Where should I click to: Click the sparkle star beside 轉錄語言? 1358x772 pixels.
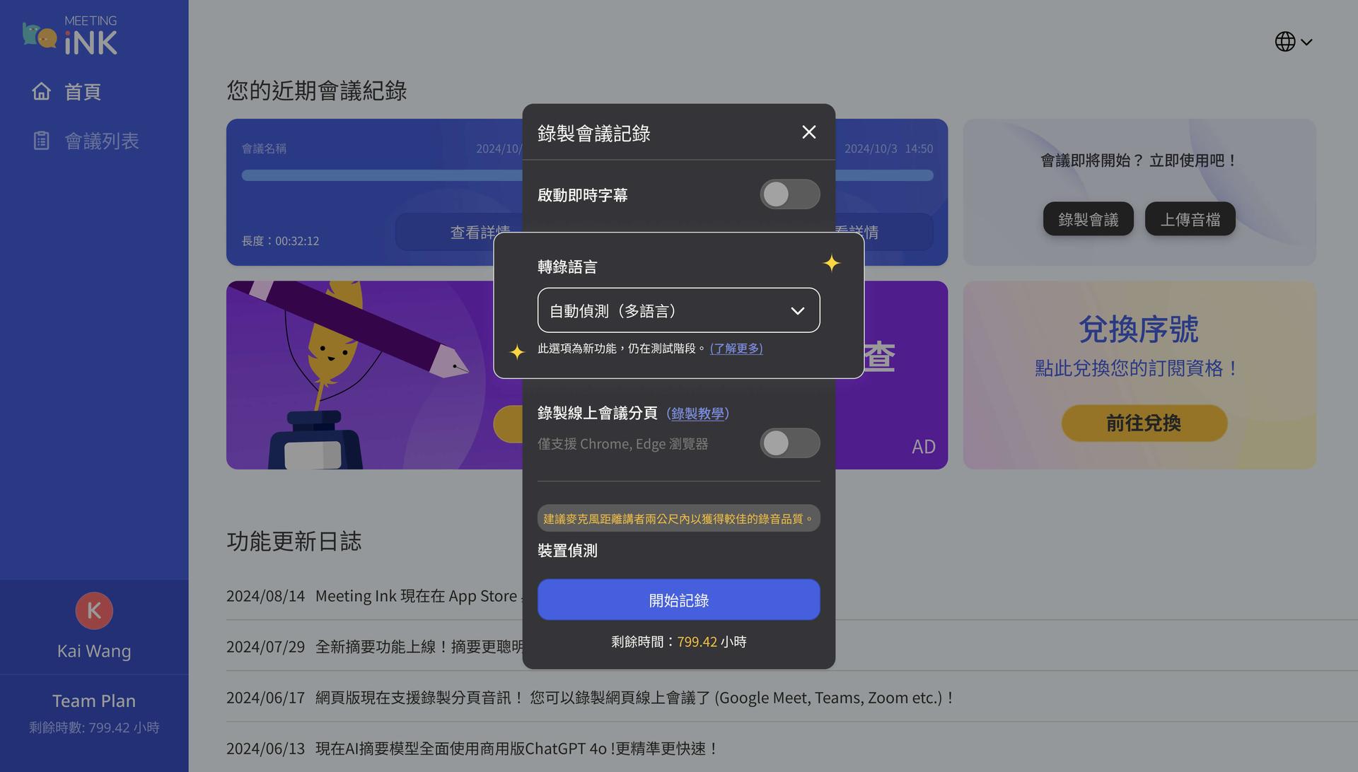point(832,263)
